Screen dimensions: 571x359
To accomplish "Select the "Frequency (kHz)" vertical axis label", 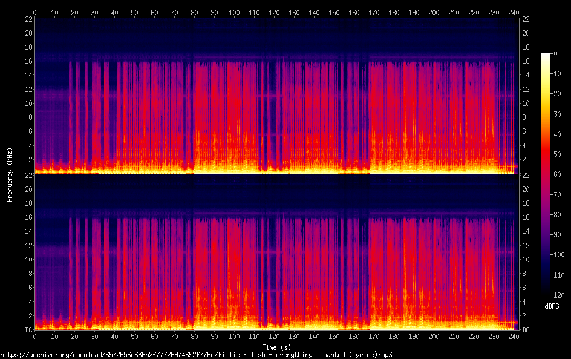I will tap(10, 174).
